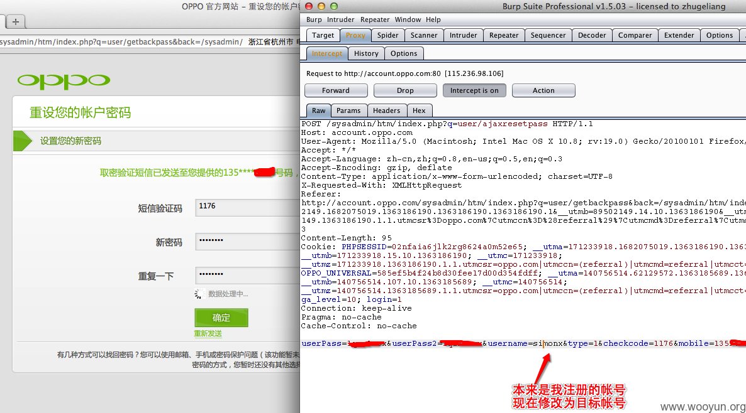Image resolution: width=746 pixels, height=413 pixels.
Task: Click the PHPSESSID cookie value
Action: coord(458,247)
